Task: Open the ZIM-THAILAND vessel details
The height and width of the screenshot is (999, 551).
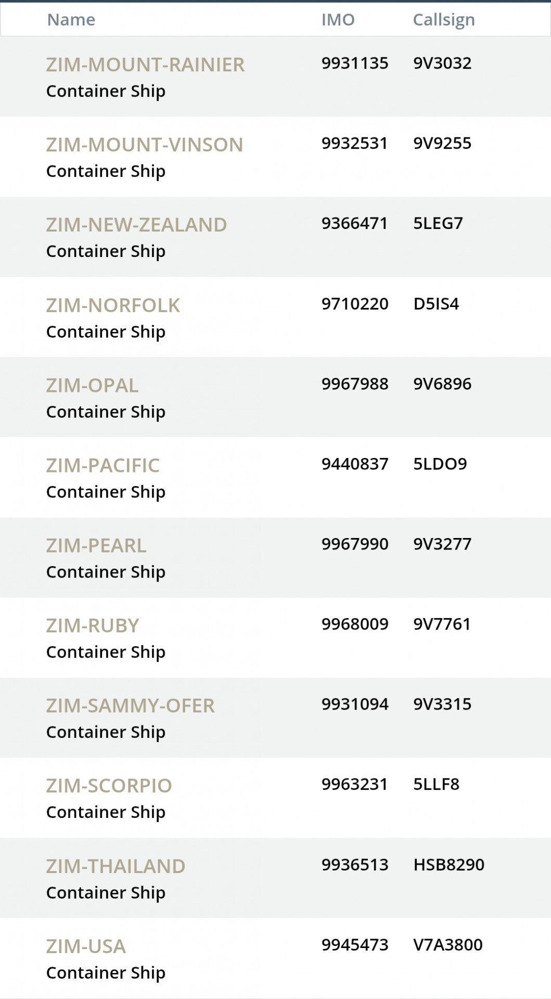Action: (116, 867)
